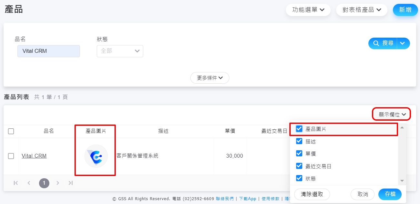
Task: Click the 新增 button
Action: click(405, 10)
